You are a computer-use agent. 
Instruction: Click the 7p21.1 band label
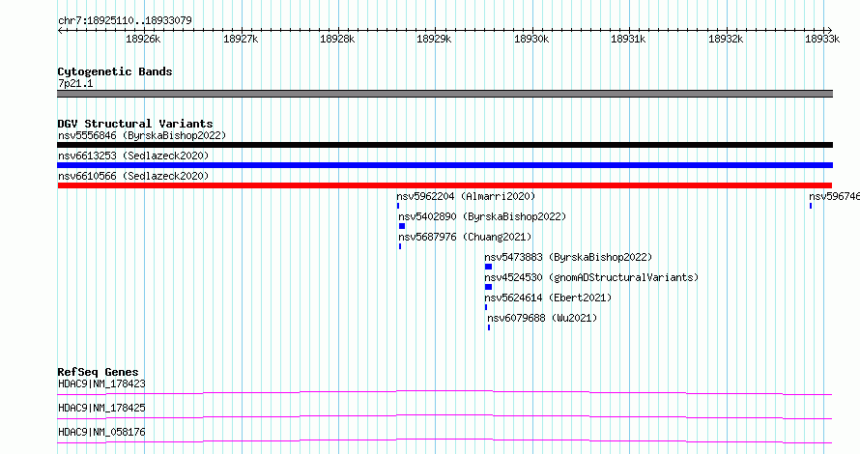75,83
